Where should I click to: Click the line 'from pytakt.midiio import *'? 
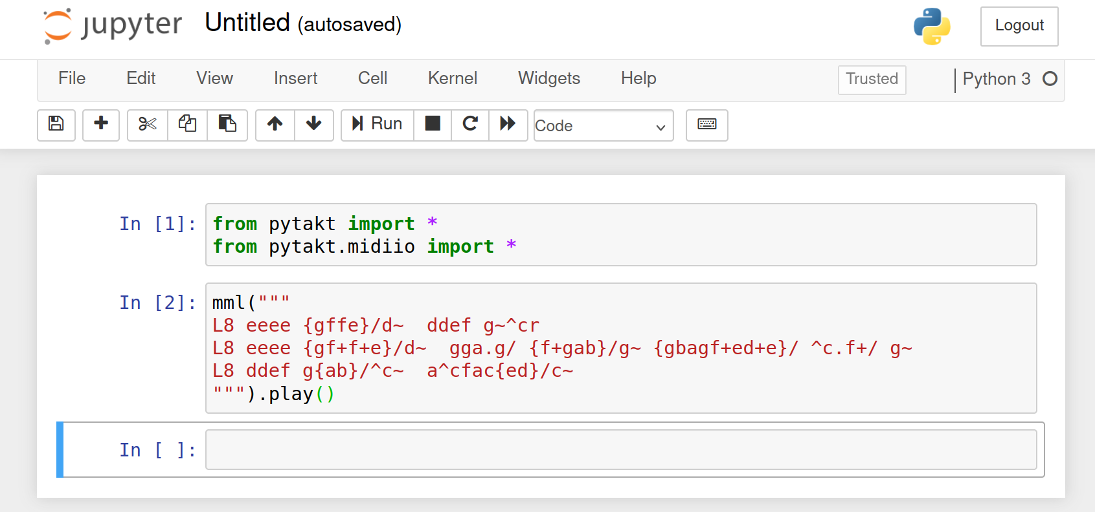[x=365, y=246]
